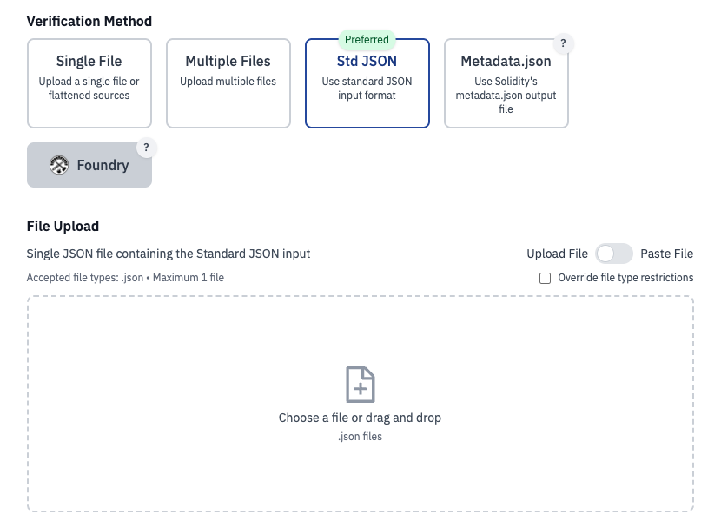Viewport: 721px width, 527px height.
Task: Select the Metadata.json verification method
Action: tap(506, 82)
